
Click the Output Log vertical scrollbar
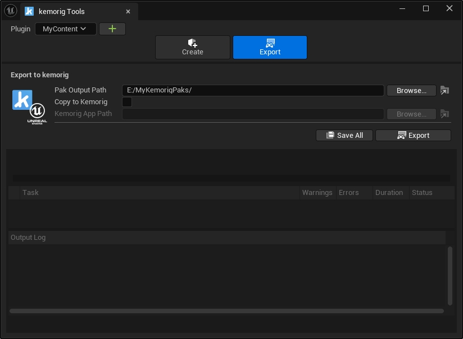(x=450, y=275)
